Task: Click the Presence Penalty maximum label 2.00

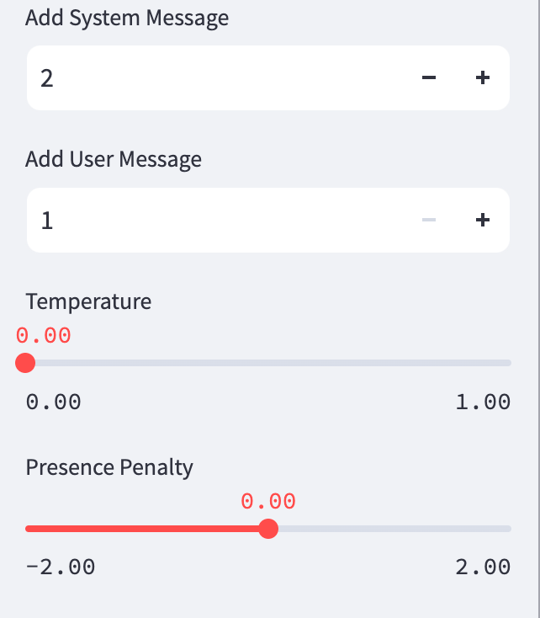Action: [483, 567]
